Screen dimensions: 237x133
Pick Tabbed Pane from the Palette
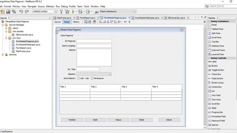pyautogui.click(x=216, y=29)
